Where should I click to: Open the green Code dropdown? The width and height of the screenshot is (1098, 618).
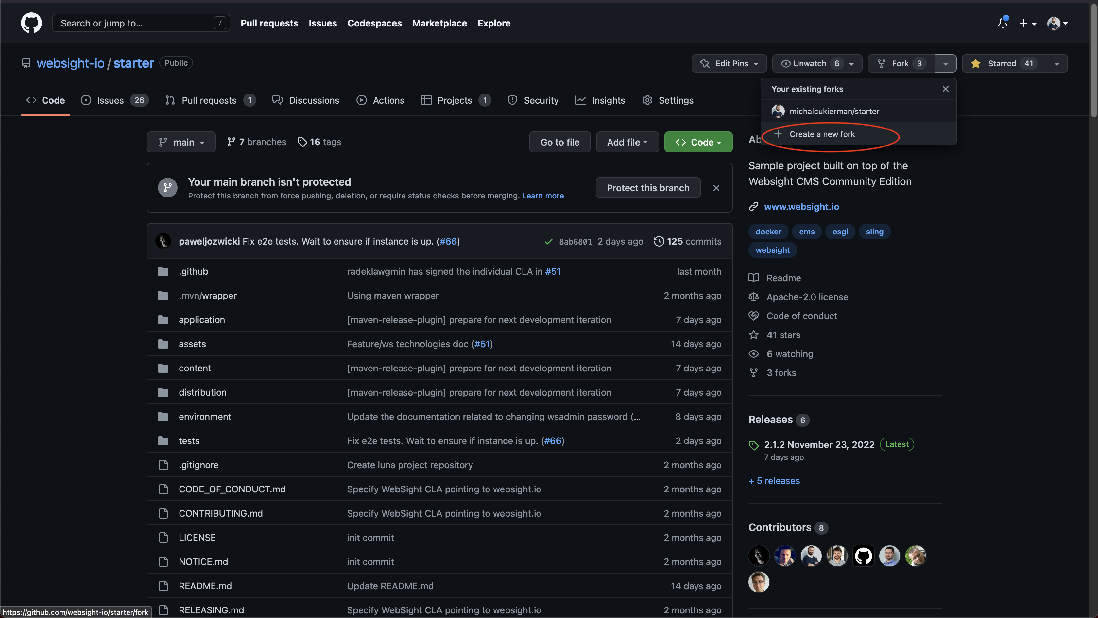pos(698,142)
